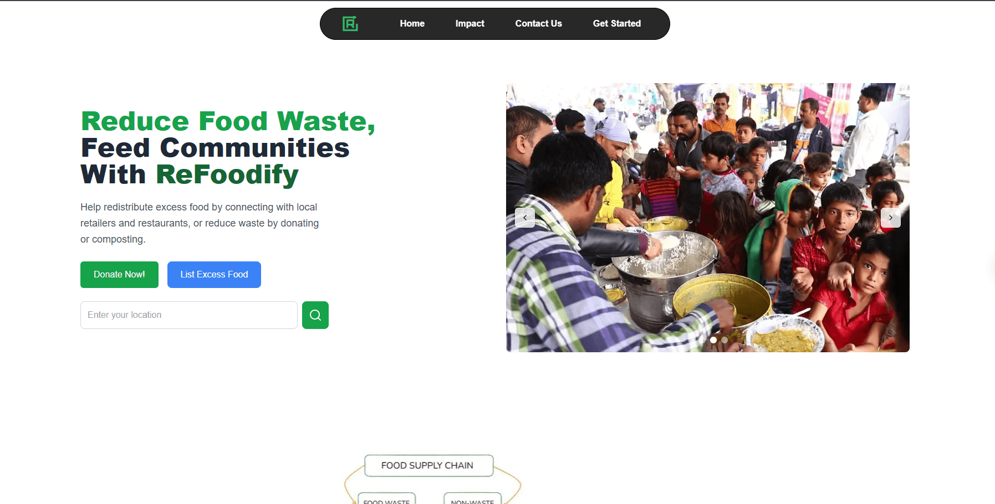Click the Donate Now! button
The image size is (995, 504).
pos(119,275)
